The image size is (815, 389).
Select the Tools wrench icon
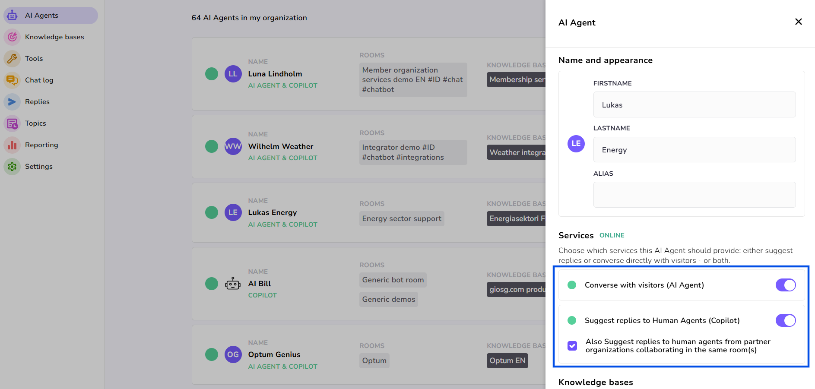(x=12, y=59)
